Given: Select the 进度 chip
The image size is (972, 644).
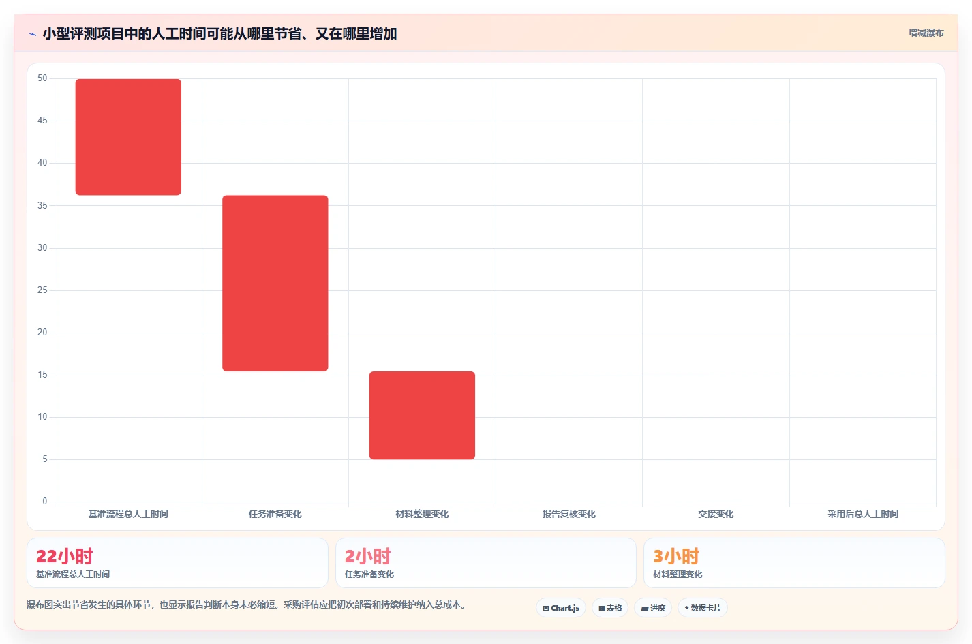Looking at the screenshot, I should coord(653,608).
